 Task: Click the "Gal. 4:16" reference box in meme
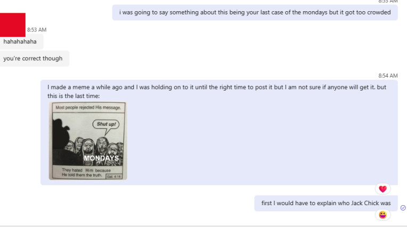point(113,176)
